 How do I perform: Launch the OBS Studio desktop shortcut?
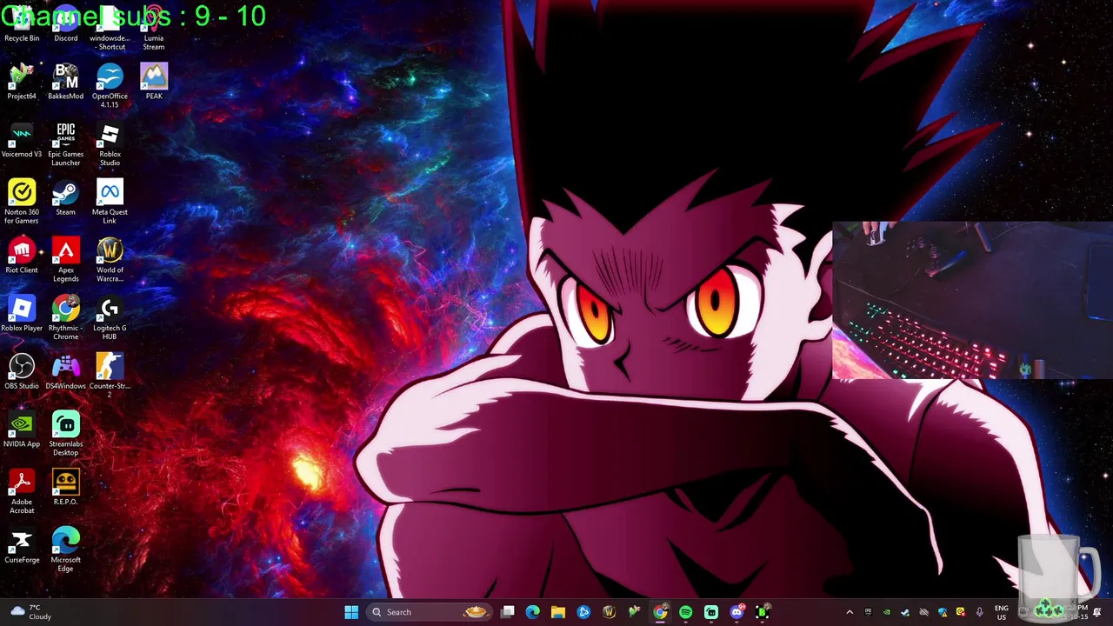tap(22, 371)
